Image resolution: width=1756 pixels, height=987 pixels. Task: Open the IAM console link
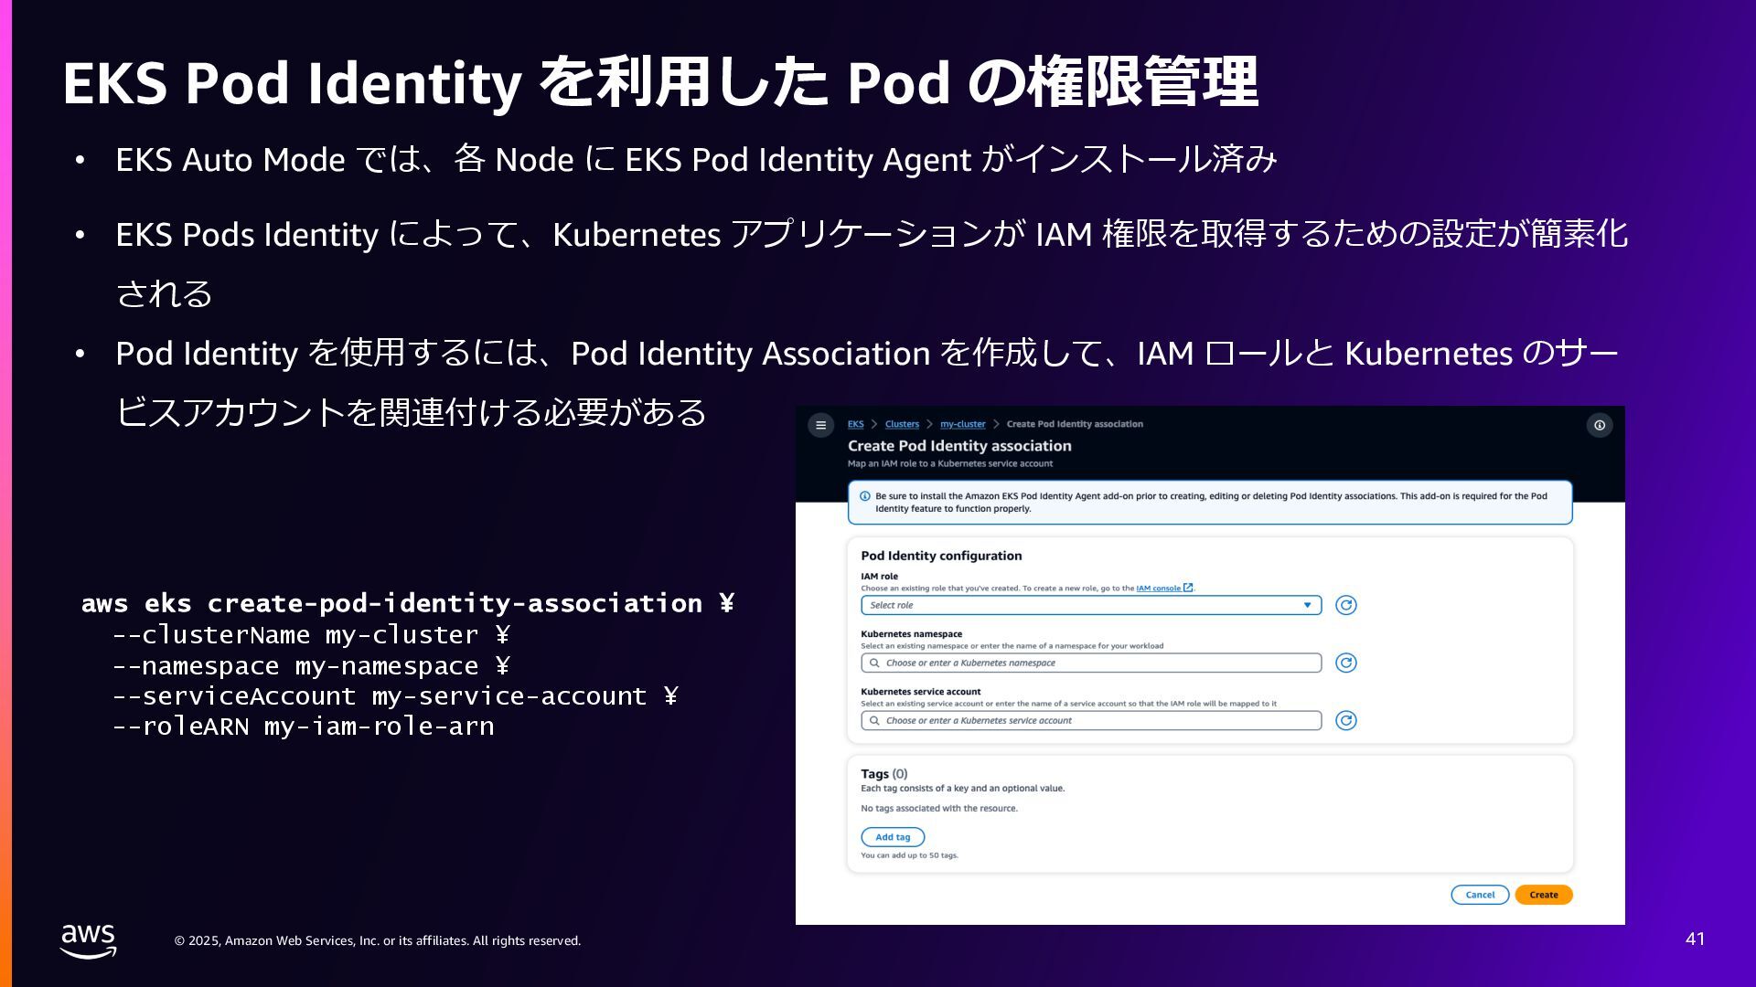coord(1157,589)
